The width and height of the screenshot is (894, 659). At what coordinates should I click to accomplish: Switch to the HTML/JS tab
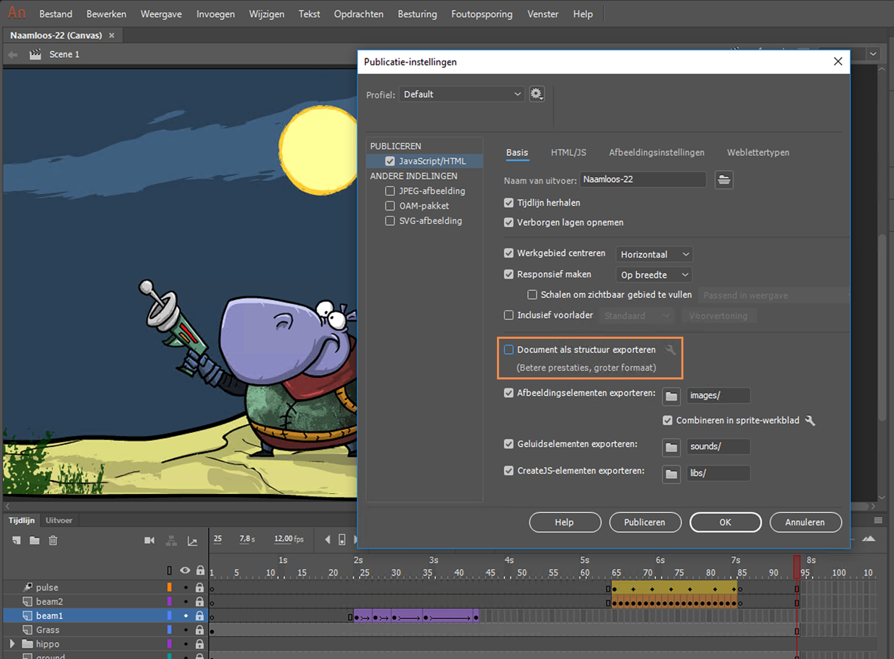(568, 152)
